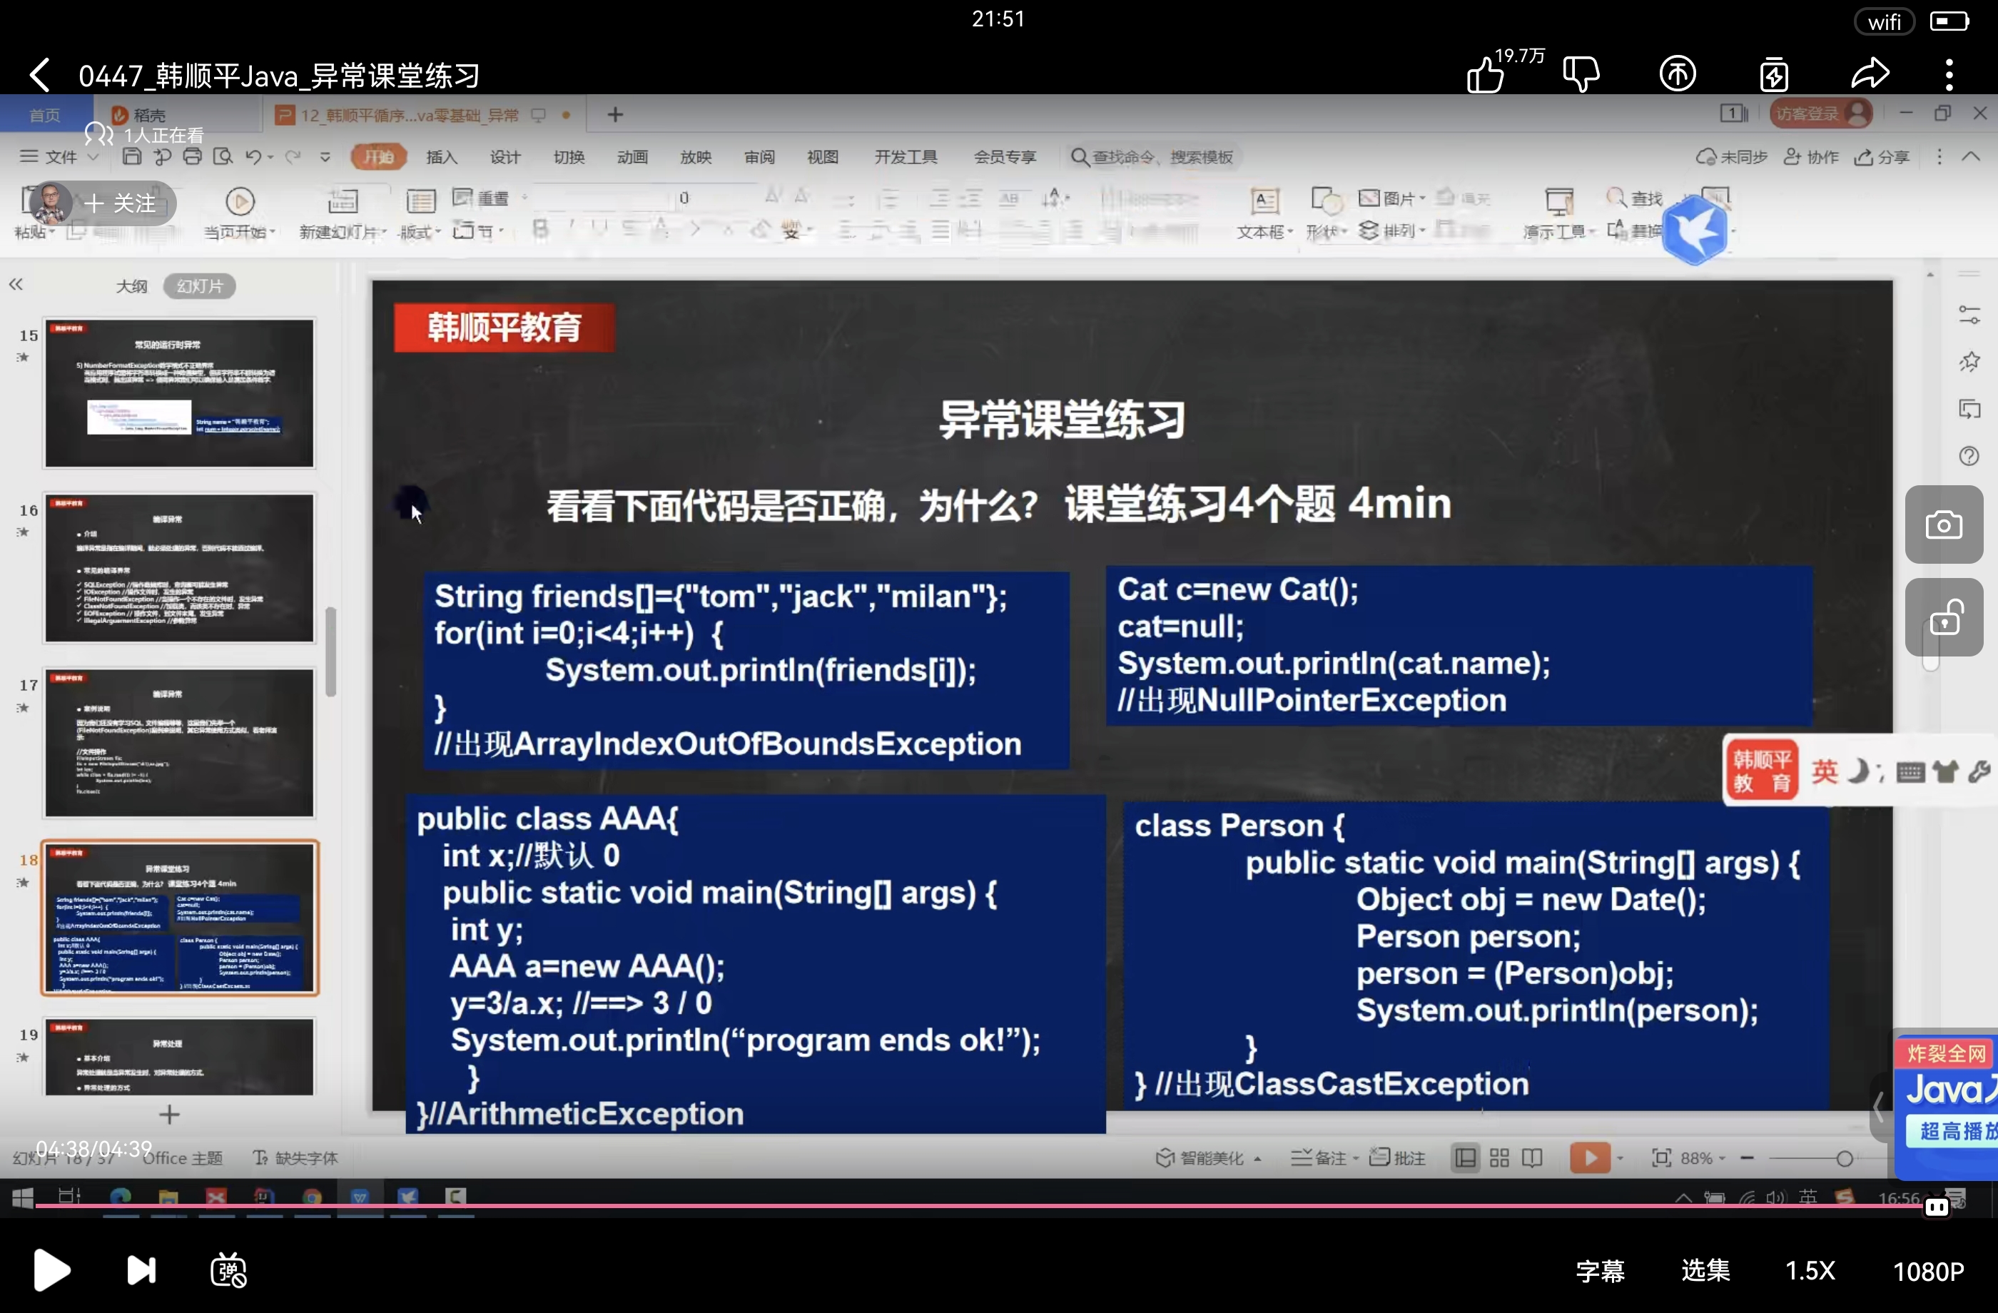Open the three-dot more options menu

(1949, 75)
